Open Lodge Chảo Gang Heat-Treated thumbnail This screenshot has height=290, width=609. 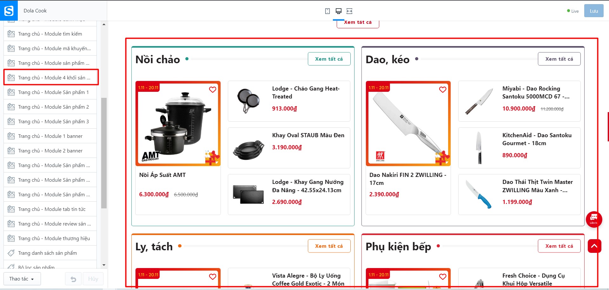point(248,101)
